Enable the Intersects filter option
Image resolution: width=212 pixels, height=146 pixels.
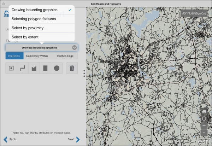[14, 56]
